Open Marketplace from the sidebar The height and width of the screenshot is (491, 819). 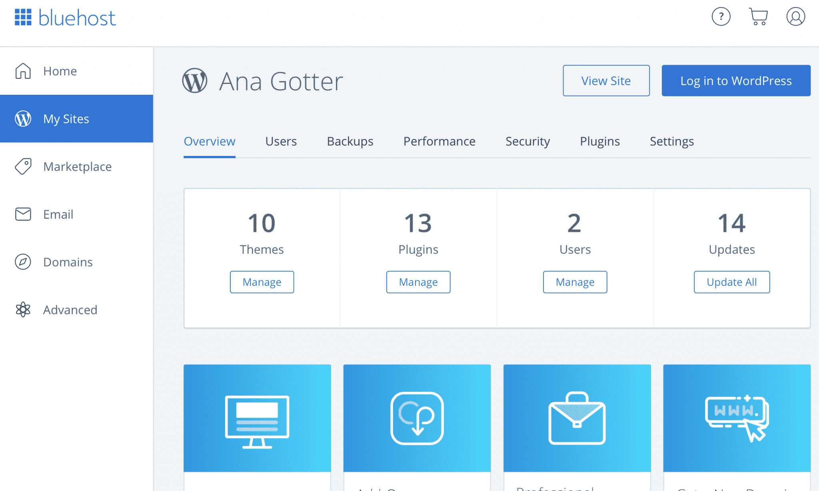click(76, 166)
